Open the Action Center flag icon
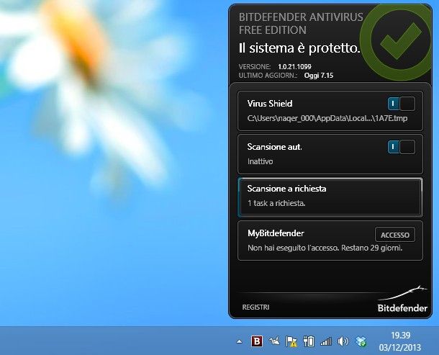 [x=291, y=341]
